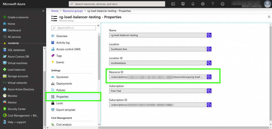Viewport: 272px width, 129px height.
Task: Open Cloud Shell from top bar
Action: [x=173, y=4]
